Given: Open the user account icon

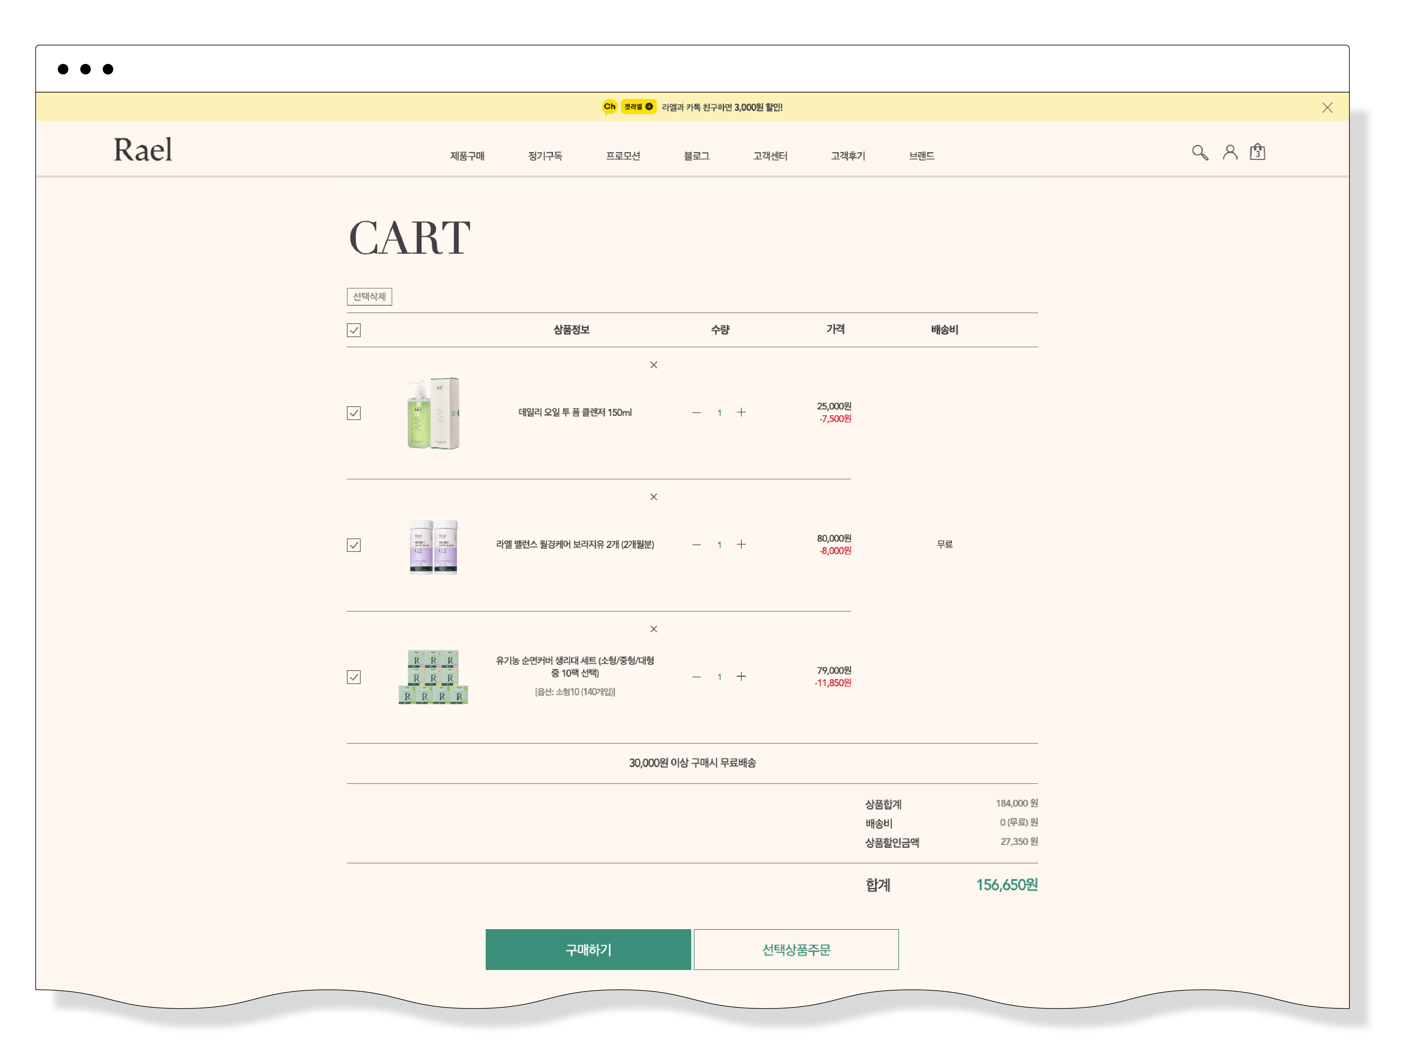Looking at the screenshot, I should [1230, 152].
